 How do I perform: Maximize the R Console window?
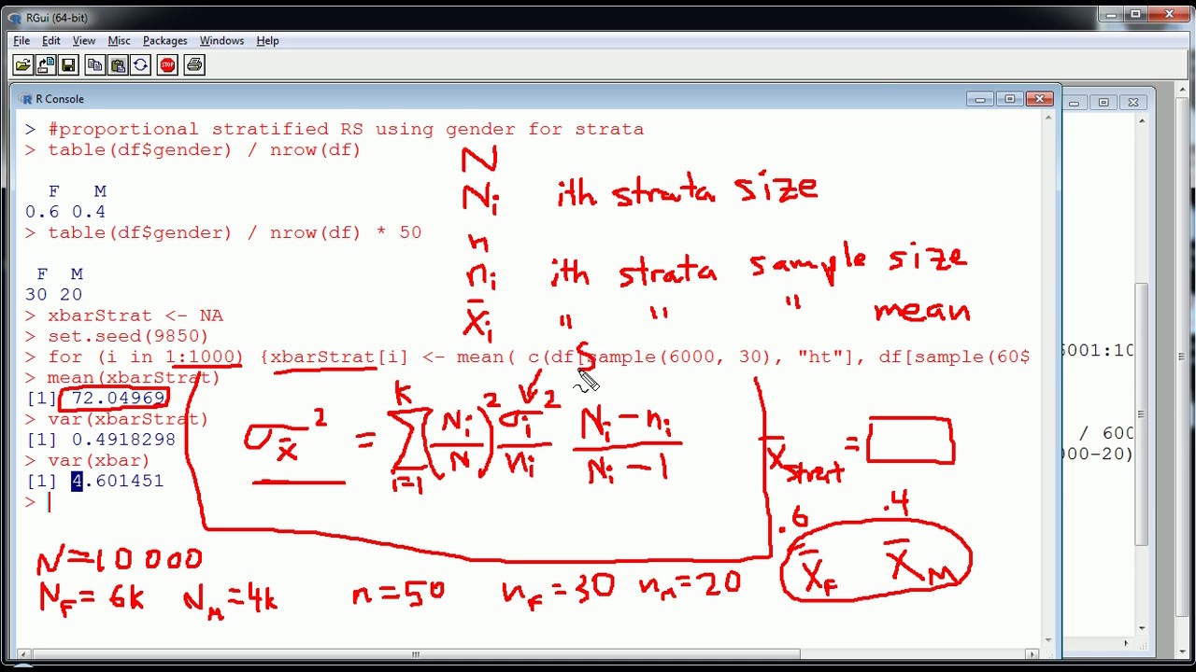(x=1009, y=99)
